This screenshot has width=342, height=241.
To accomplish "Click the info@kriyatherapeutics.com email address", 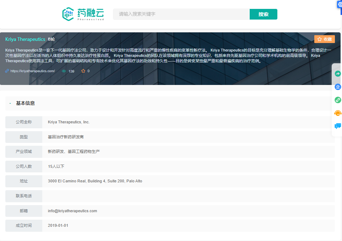I will (x=72, y=211).
